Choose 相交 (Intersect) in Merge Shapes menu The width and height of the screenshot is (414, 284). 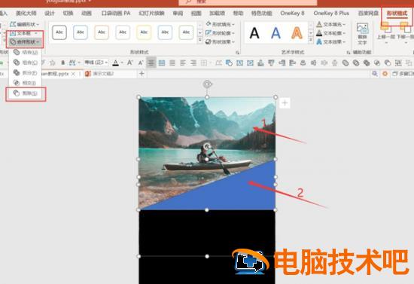click(x=26, y=83)
